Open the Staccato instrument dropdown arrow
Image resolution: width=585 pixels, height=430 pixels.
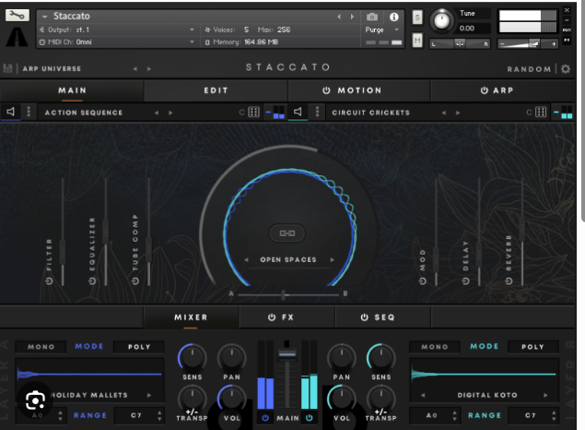tap(45, 17)
